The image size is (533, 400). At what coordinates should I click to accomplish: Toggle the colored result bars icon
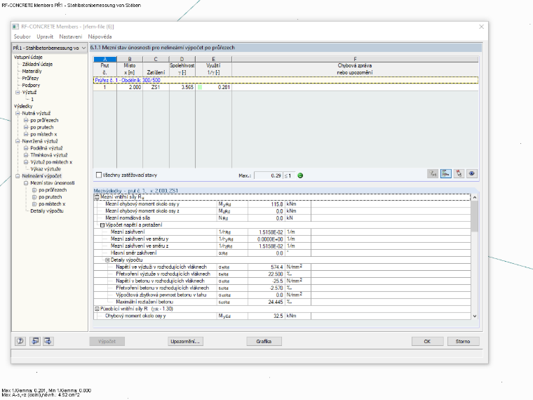coord(445,174)
